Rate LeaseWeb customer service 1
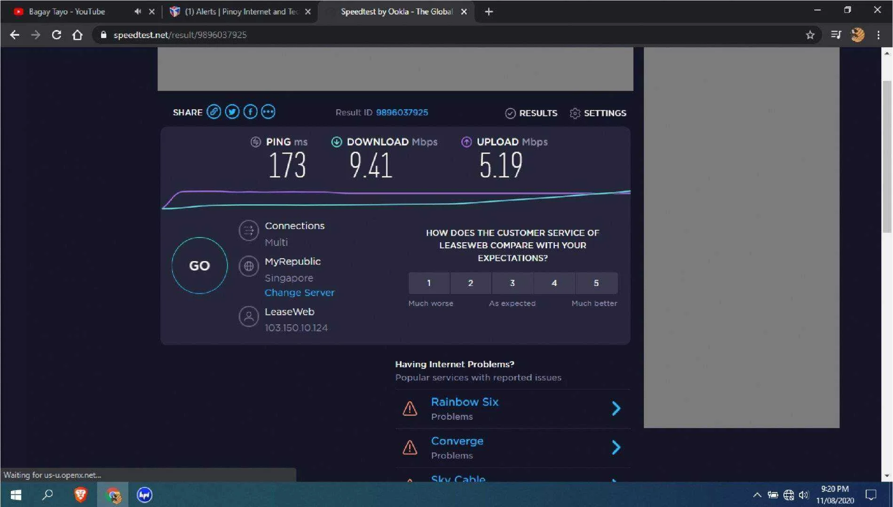 [x=429, y=283]
